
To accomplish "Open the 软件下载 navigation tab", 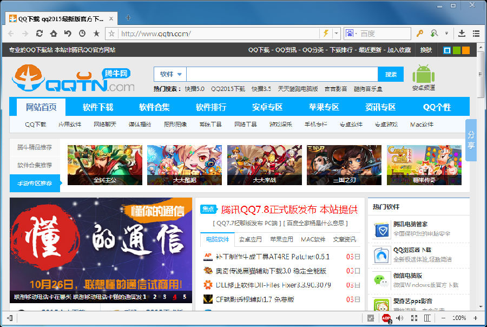I will [98, 107].
